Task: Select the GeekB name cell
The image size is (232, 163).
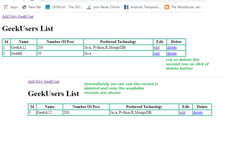Action: 23,54
